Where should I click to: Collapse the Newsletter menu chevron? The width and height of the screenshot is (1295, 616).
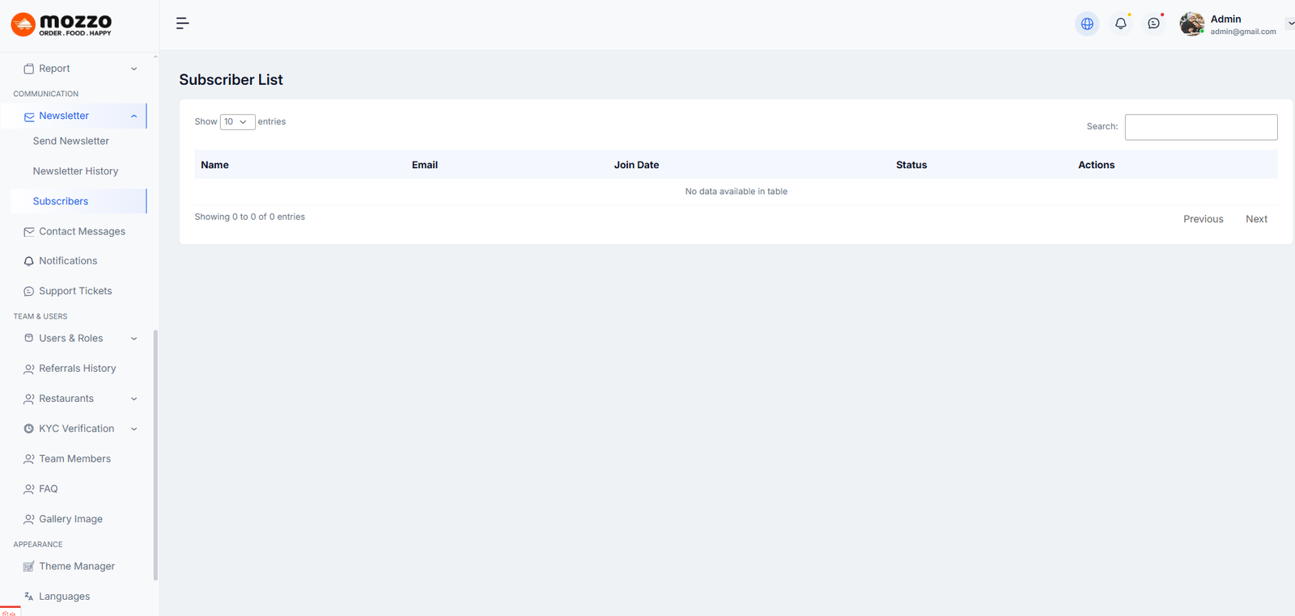pyautogui.click(x=134, y=116)
